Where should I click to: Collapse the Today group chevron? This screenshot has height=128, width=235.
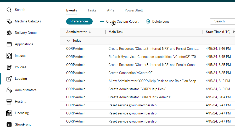[68, 41]
